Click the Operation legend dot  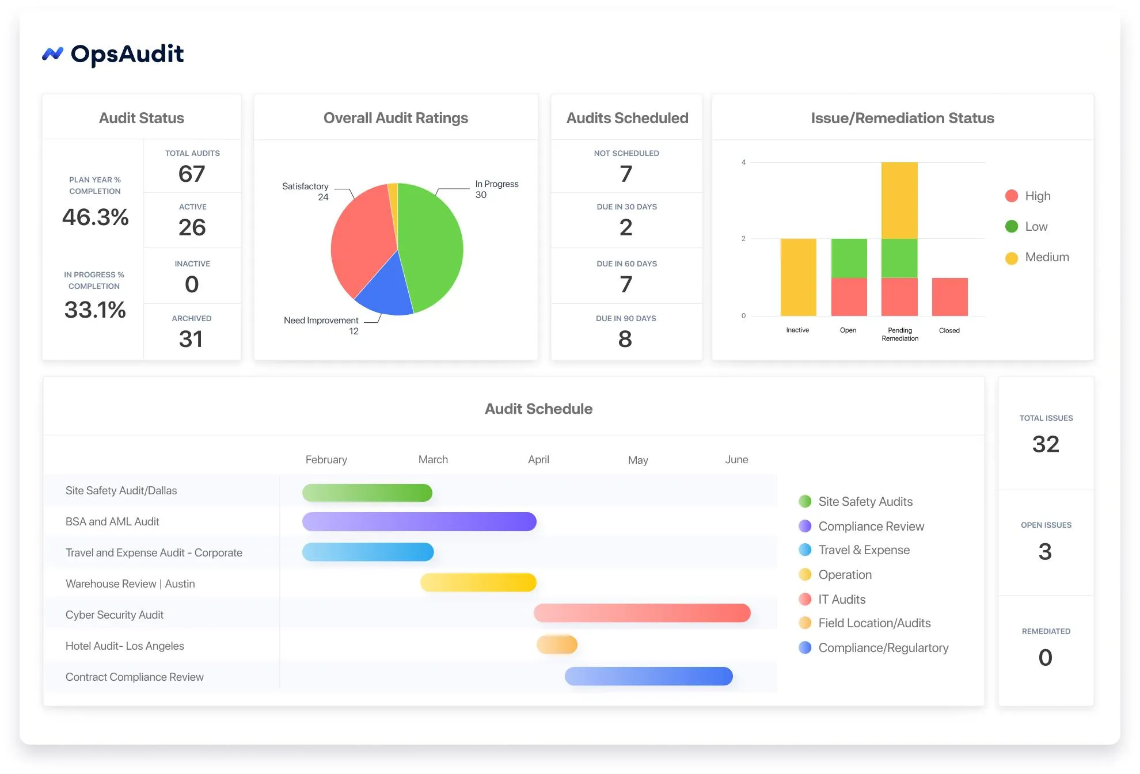pyautogui.click(x=805, y=574)
